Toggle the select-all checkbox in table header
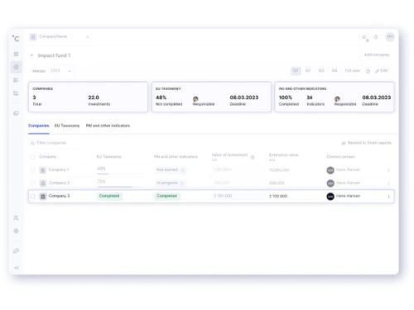This screenshot has height=310, width=414. tap(32, 157)
